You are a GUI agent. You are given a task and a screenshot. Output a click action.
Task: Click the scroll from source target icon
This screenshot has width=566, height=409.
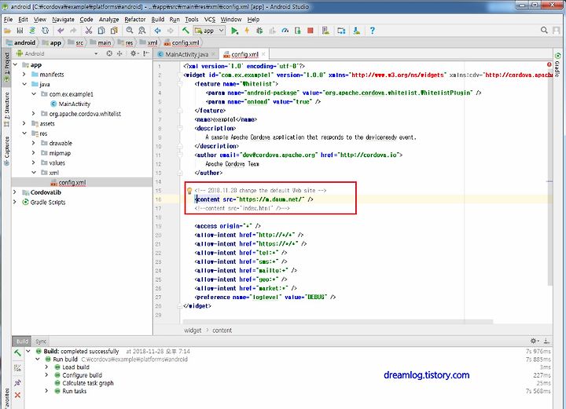(109, 53)
